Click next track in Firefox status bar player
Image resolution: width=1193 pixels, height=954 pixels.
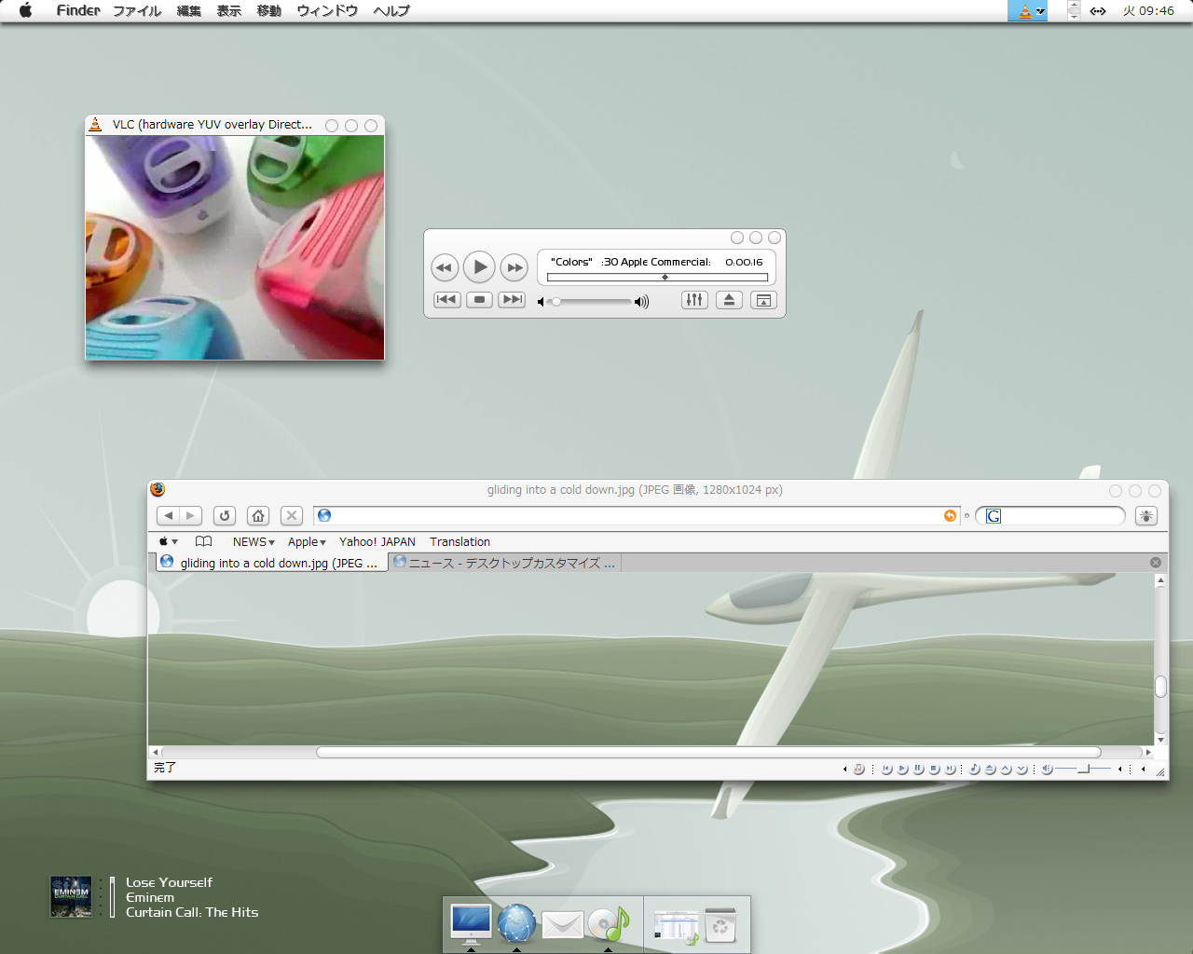click(x=950, y=769)
